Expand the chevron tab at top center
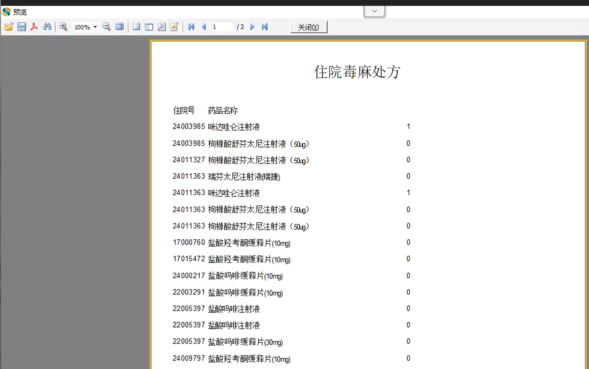Viewport: 589px width, 369px height. click(374, 11)
